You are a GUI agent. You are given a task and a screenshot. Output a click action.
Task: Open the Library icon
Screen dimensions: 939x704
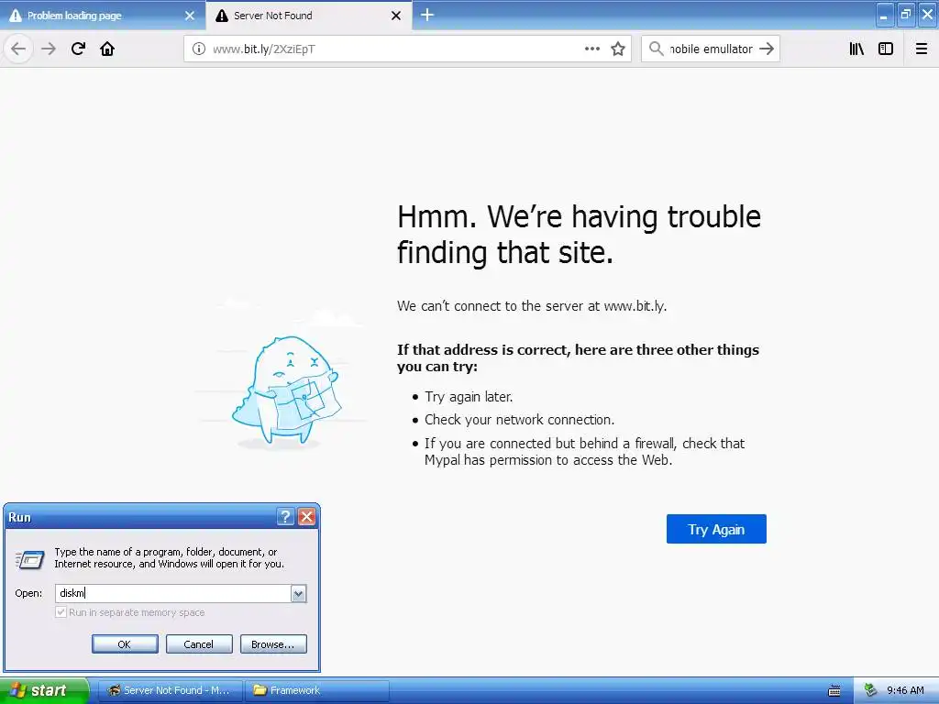click(856, 49)
